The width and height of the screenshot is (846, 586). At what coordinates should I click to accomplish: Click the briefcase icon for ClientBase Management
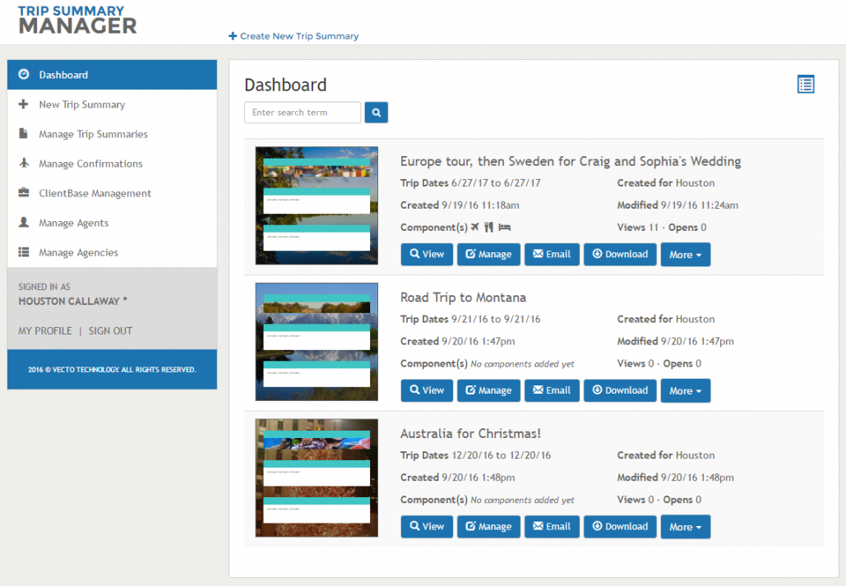(24, 193)
